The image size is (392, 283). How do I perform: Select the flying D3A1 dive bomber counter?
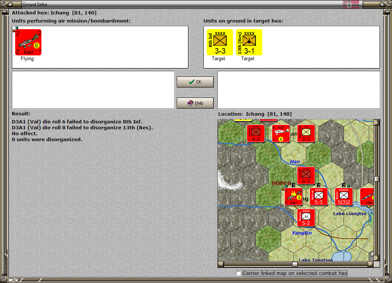tap(28, 42)
